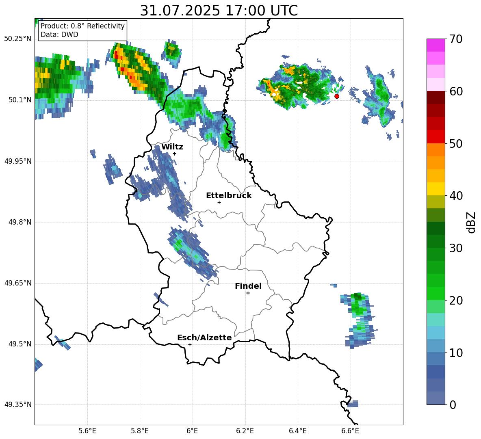Click the 6.6°E longitude tick label
This screenshot has height=439, width=481.
350,431
